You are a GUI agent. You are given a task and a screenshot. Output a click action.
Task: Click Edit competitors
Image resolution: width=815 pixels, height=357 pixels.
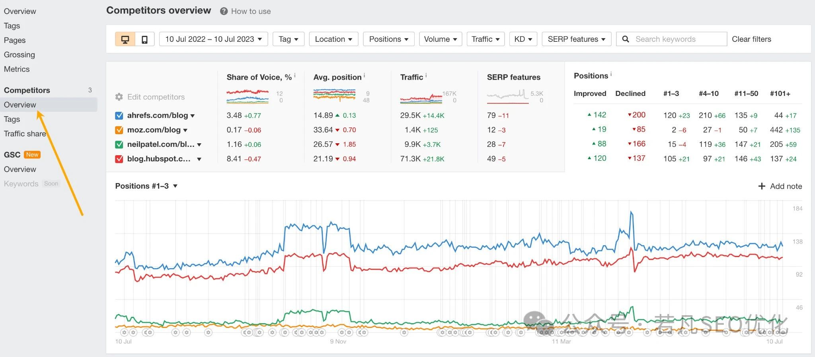pyautogui.click(x=156, y=97)
